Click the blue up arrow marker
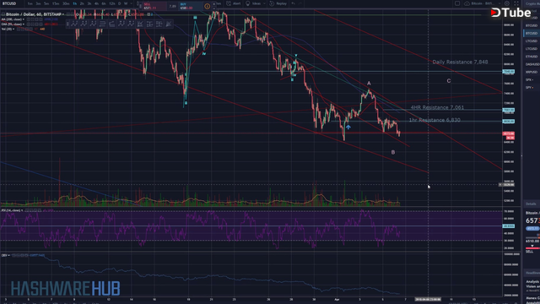The image size is (540, 304). 348,128
